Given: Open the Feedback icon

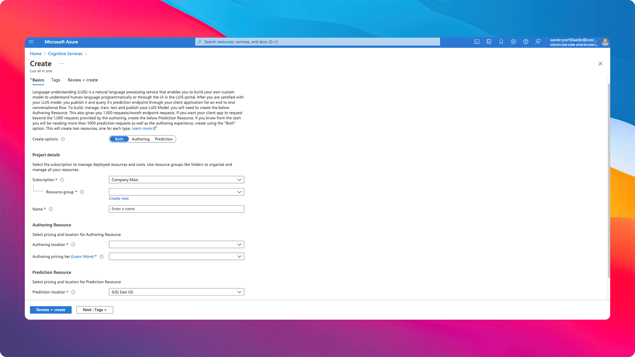Looking at the screenshot, I should pyautogui.click(x=538, y=42).
